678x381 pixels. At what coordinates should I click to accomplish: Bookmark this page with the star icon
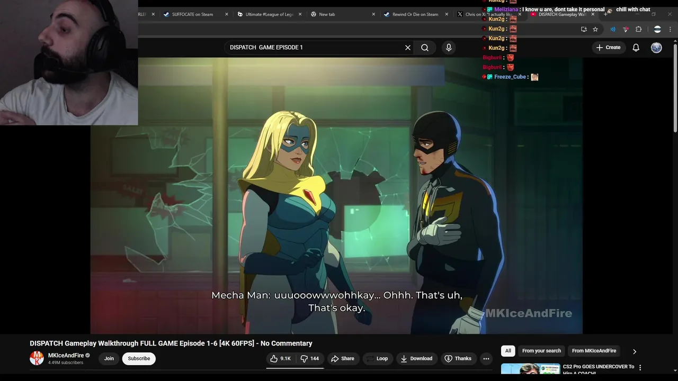[595, 29]
